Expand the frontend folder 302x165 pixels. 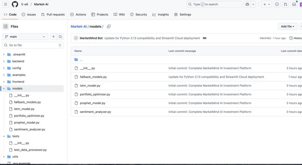4,82
